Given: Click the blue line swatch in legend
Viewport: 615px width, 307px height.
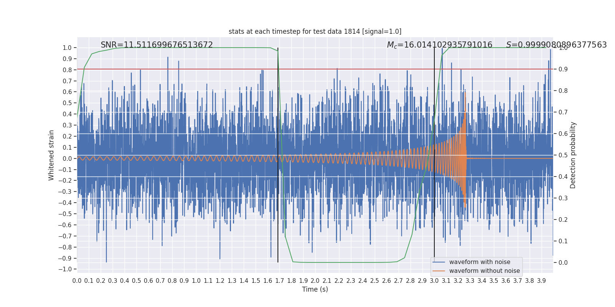Looking at the screenshot, I should click(439, 262).
